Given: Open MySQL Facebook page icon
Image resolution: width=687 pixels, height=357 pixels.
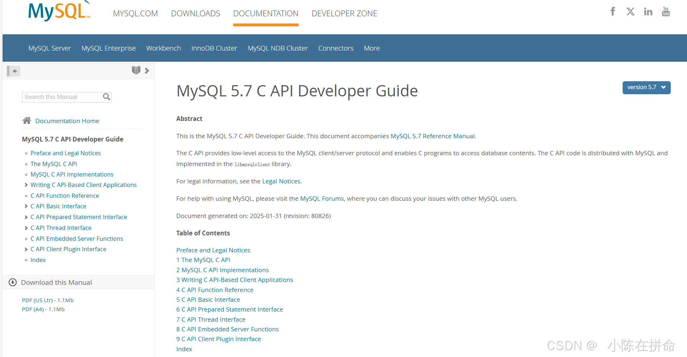Looking at the screenshot, I should 613,12.
